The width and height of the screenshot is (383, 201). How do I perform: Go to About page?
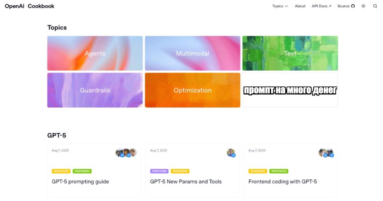pyautogui.click(x=300, y=6)
